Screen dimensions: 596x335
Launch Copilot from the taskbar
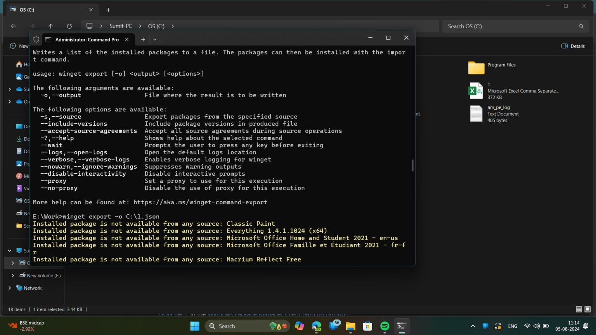(x=299, y=326)
